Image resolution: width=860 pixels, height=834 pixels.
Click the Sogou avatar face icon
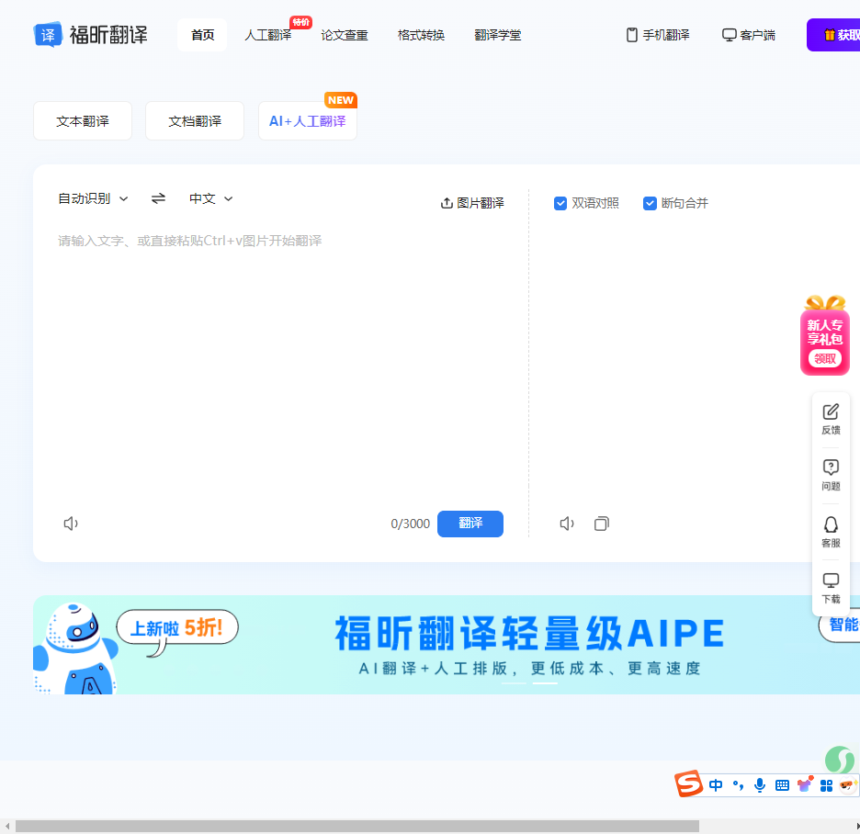848,785
